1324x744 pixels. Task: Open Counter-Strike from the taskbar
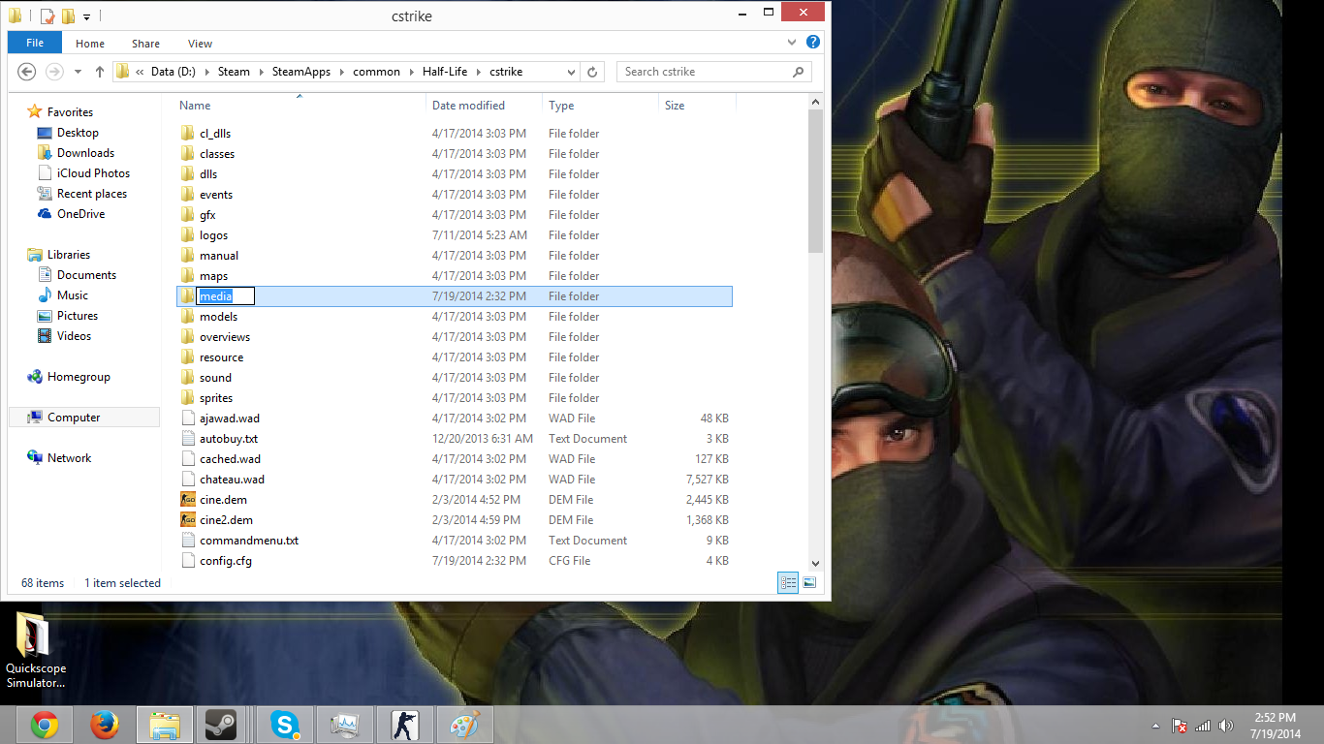(x=404, y=725)
